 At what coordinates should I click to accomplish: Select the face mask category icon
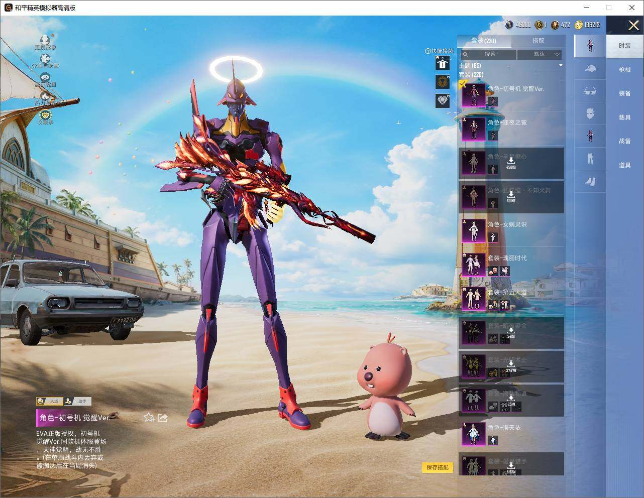click(590, 113)
